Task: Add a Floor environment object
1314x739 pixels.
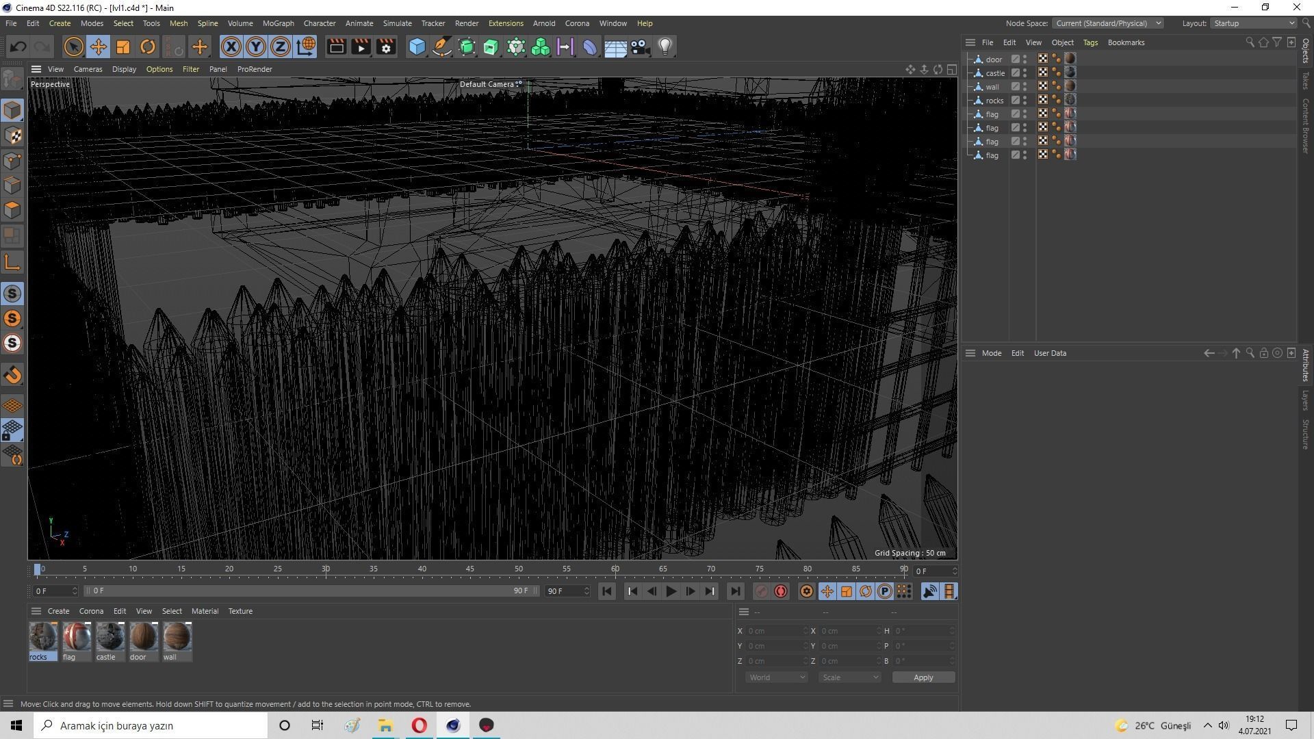Action: 615,47
